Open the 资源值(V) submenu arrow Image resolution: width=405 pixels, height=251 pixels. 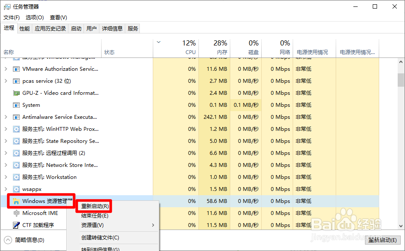point(153,225)
